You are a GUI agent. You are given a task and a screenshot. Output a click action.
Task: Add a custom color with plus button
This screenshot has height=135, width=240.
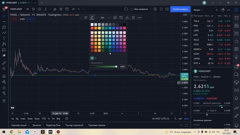click(96, 58)
